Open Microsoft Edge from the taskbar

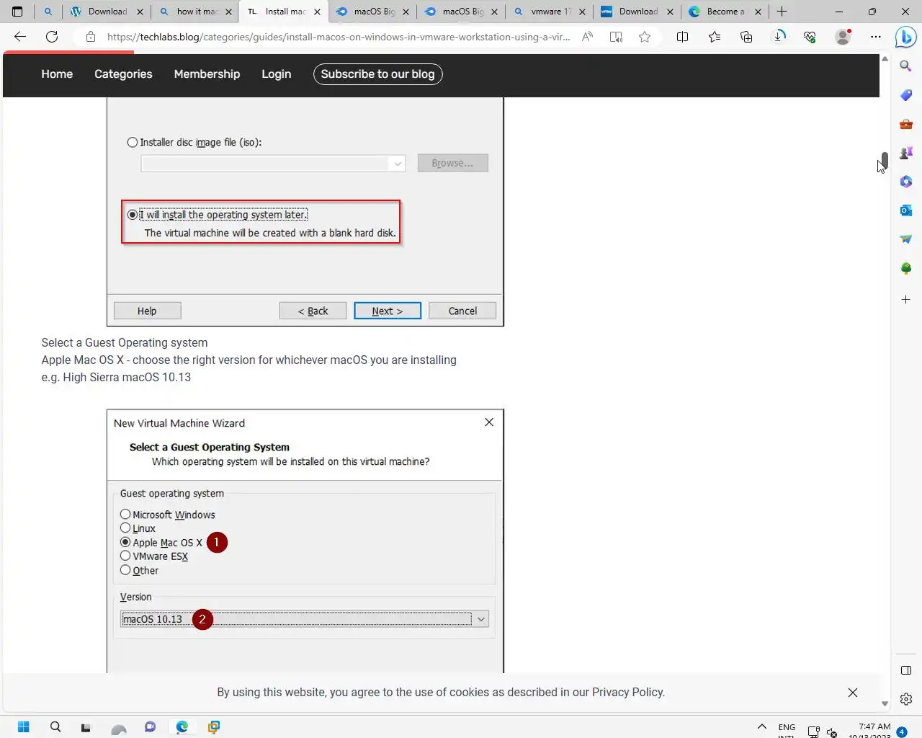(x=182, y=726)
